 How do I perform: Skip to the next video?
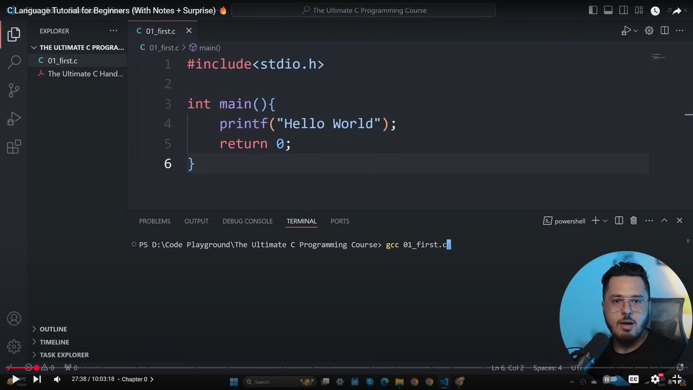pyautogui.click(x=37, y=379)
